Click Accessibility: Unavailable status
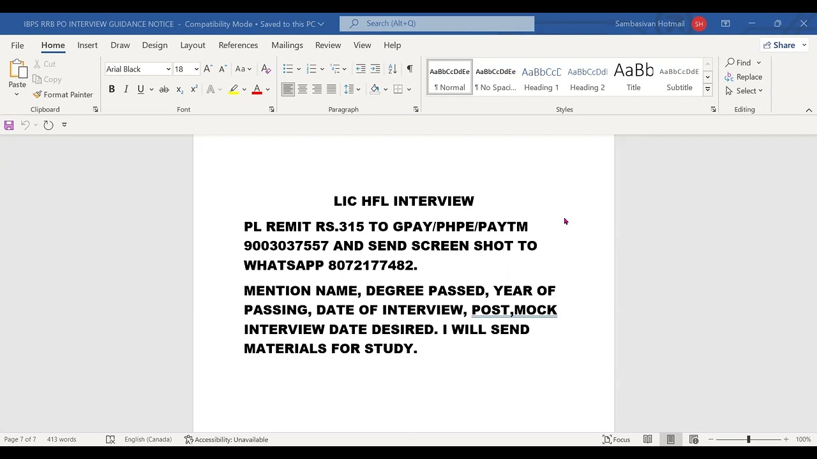This screenshot has height=459, width=817. click(x=227, y=439)
